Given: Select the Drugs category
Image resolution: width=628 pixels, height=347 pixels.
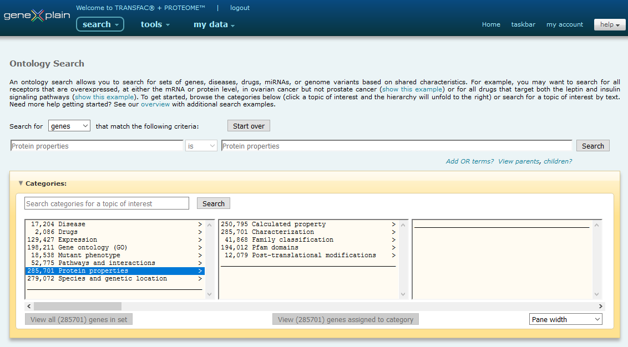Looking at the screenshot, I should pyautogui.click(x=115, y=232).
